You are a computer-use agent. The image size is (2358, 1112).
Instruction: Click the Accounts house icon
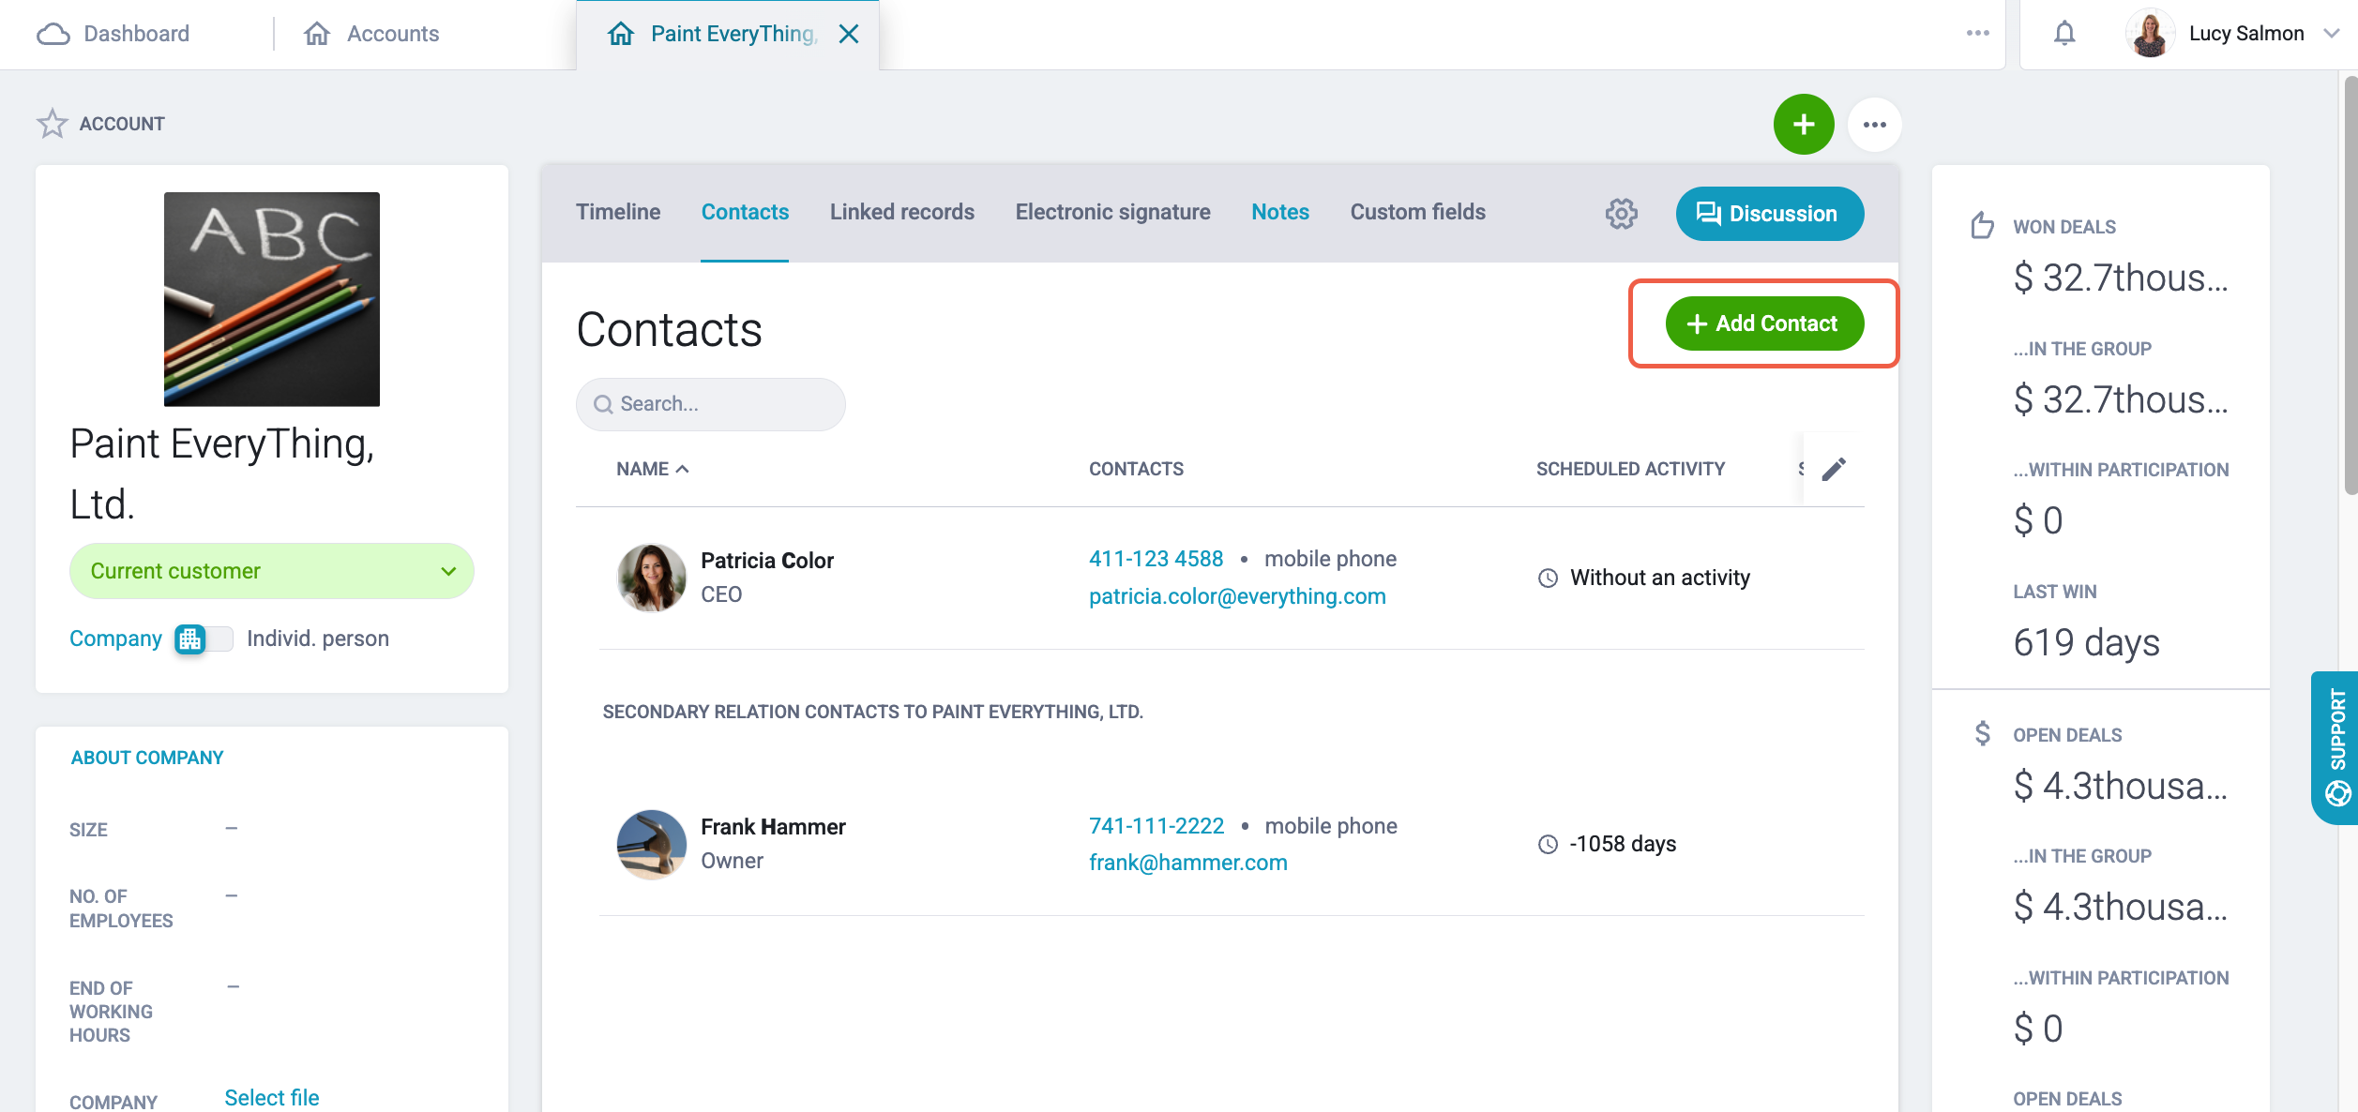(317, 34)
